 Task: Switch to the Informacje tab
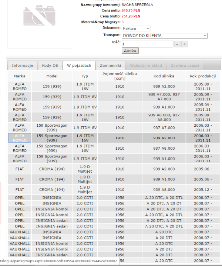[23, 66]
